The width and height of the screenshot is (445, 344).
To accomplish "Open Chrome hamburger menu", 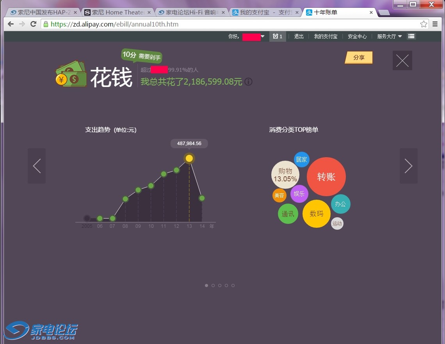I will [x=435, y=24].
